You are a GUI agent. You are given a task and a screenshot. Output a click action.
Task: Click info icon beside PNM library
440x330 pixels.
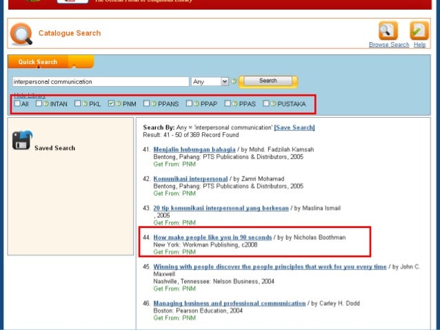tap(119, 104)
